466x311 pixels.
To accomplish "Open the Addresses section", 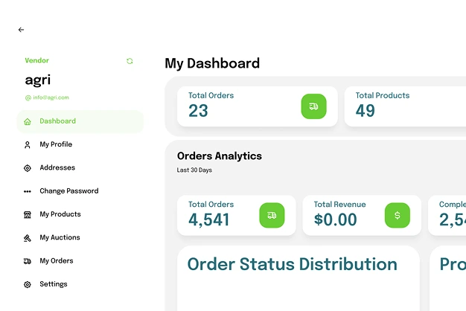I will [x=57, y=168].
